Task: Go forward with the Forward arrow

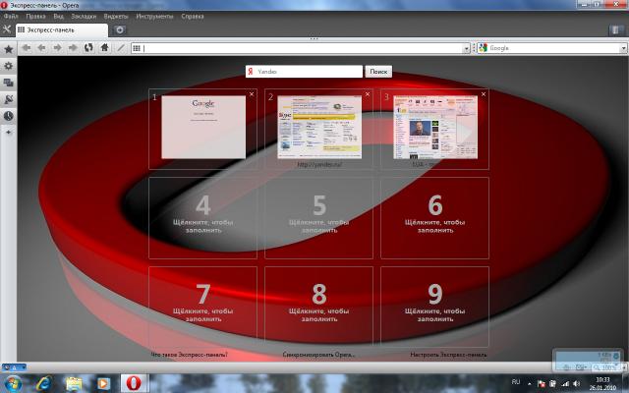Action: click(x=57, y=48)
